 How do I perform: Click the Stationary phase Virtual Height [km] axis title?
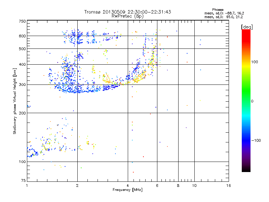[x=15, y=101]
